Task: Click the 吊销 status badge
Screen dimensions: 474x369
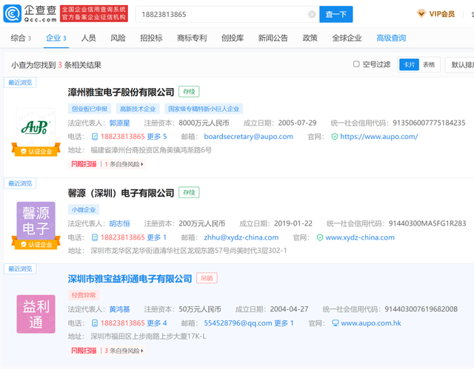Action: (207, 278)
